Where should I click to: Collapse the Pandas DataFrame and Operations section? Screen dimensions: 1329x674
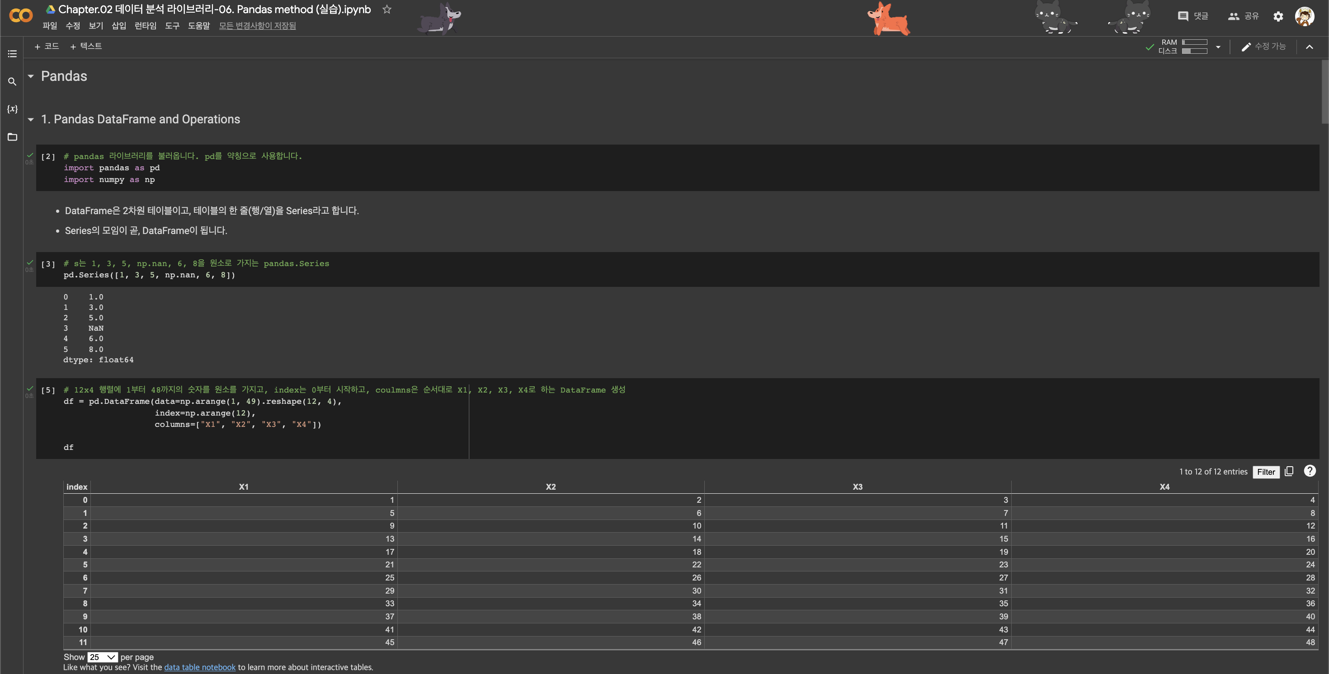coord(31,120)
